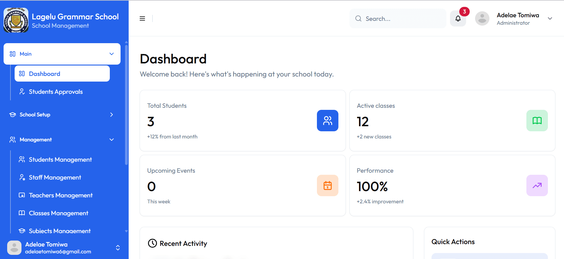Viewport: 564px width, 259px height.
Task: Click the sidebar footer user avatar
Action: 14,248
